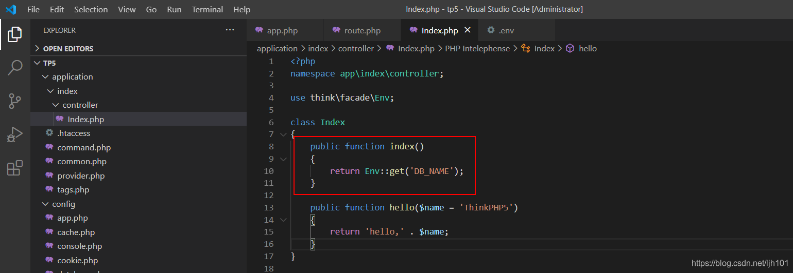Click the application breadcrumb segment

277,48
